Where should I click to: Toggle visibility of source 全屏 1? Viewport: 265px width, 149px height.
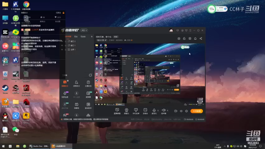pyautogui.click(x=62, y=50)
